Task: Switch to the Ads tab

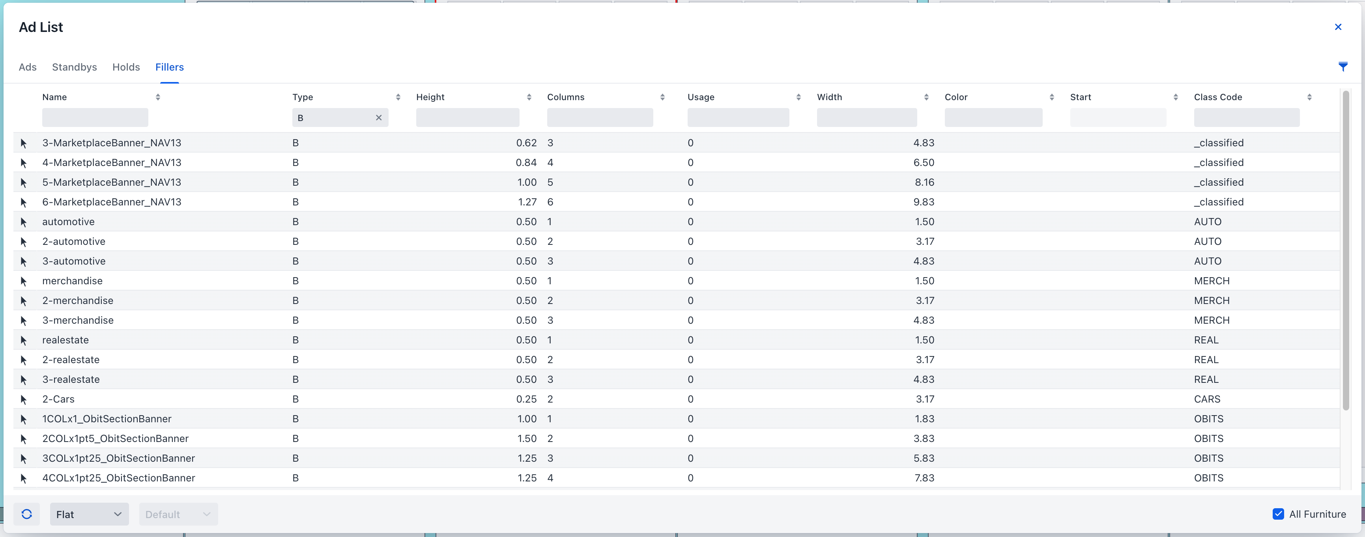Action: 28,67
